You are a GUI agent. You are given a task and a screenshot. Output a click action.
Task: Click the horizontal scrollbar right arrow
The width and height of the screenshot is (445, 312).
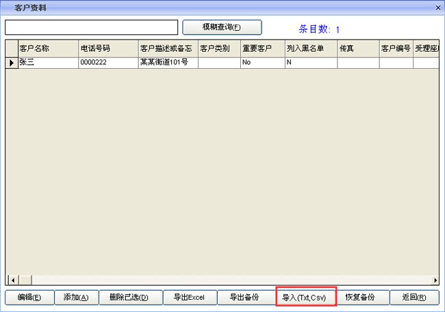(x=435, y=280)
